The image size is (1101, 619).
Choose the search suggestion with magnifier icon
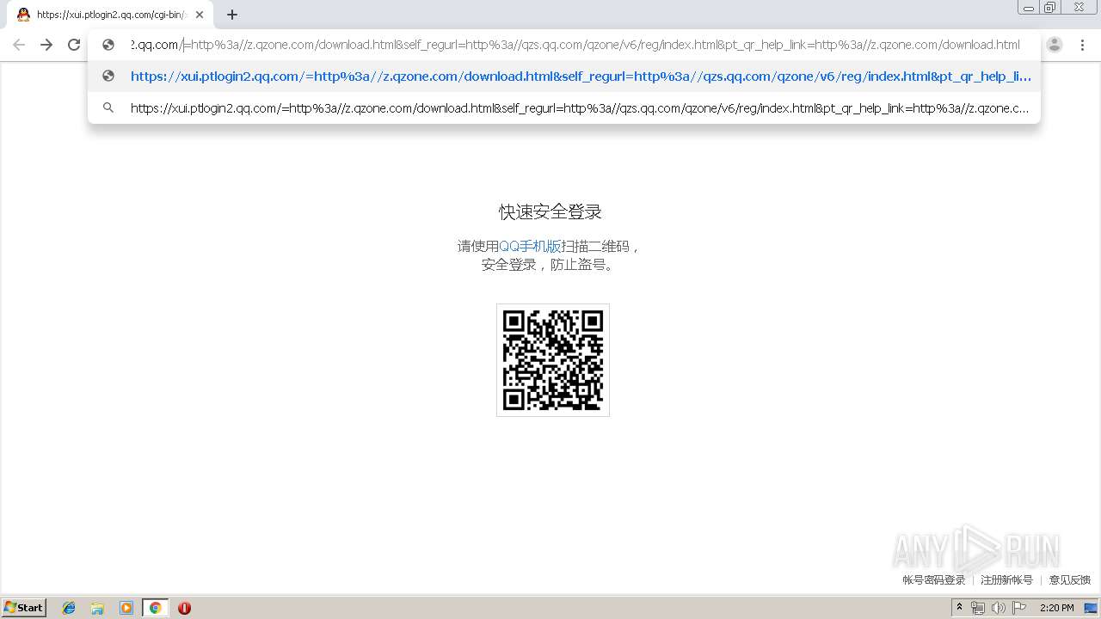pos(564,108)
